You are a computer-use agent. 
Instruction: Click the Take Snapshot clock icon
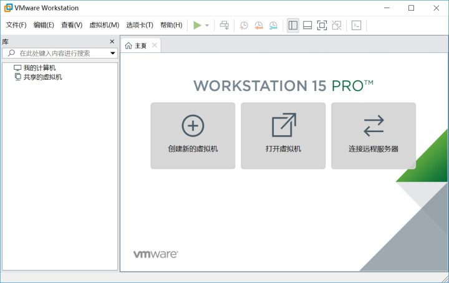coord(244,25)
